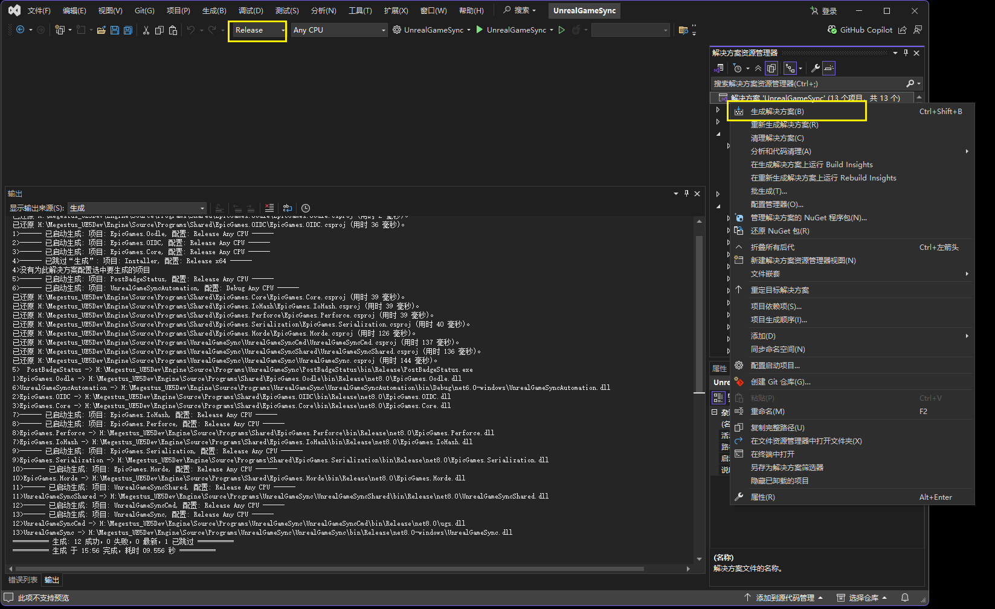The image size is (995, 609).
Task: Focus the Solution Explorer search field
Action: [808, 83]
